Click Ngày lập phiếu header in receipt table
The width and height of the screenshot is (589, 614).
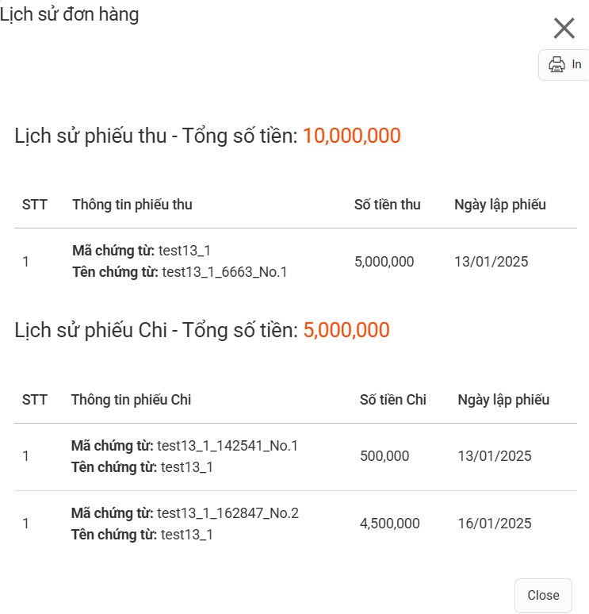point(499,205)
